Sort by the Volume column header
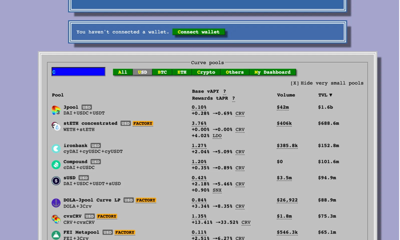400x240 pixels. pyautogui.click(x=286, y=95)
